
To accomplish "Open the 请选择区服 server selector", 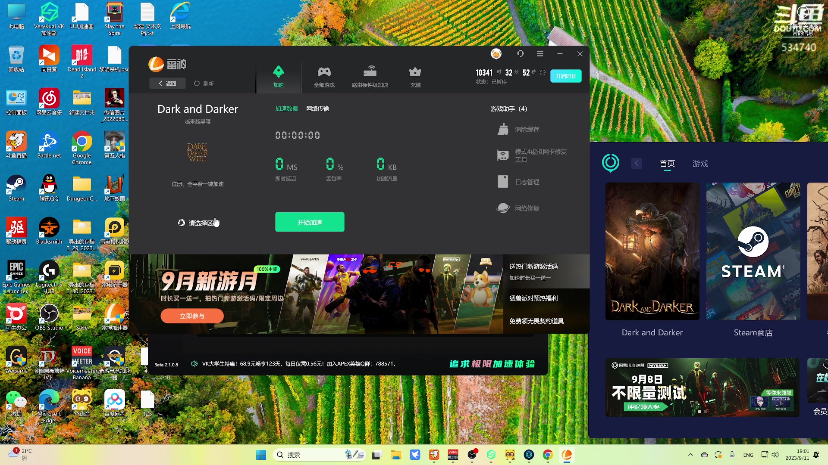I will point(198,223).
